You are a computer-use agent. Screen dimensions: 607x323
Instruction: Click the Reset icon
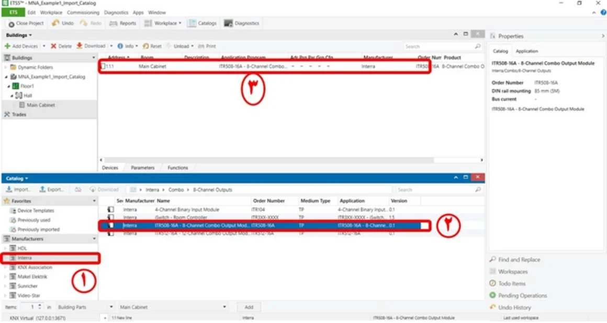click(146, 46)
